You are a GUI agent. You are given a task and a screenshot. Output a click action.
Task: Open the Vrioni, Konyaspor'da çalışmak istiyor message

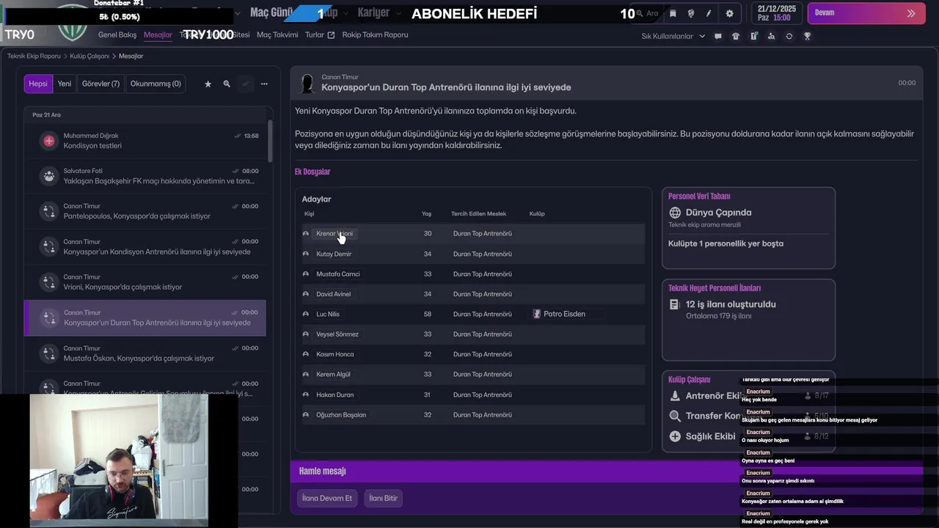click(x=145, y=282)
